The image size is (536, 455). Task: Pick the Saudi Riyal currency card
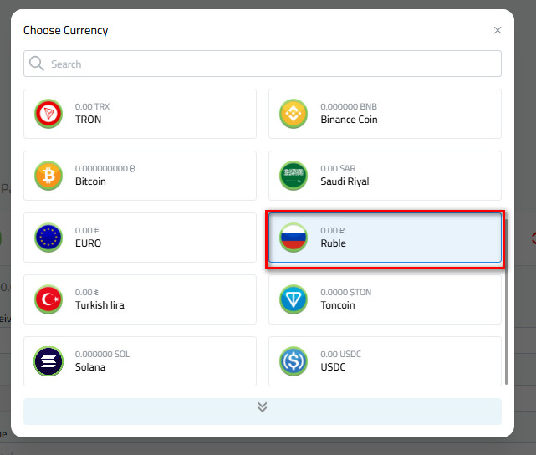point(385,176)
